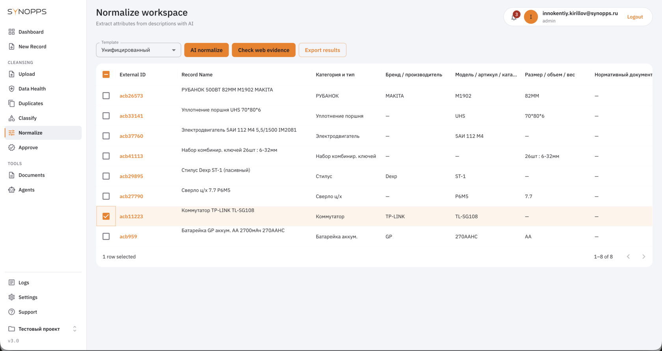Click the Documents page icon
This screenshot has width=662, height=351.
point(11,175)
